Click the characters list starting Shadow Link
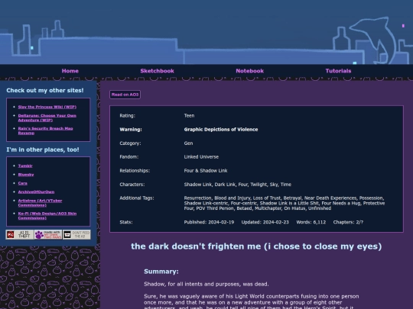 click(238, 185)
